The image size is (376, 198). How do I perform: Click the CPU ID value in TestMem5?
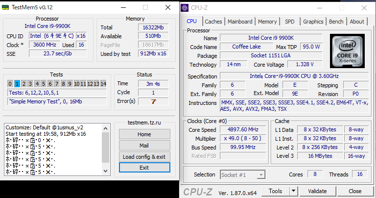pos(52,36)
